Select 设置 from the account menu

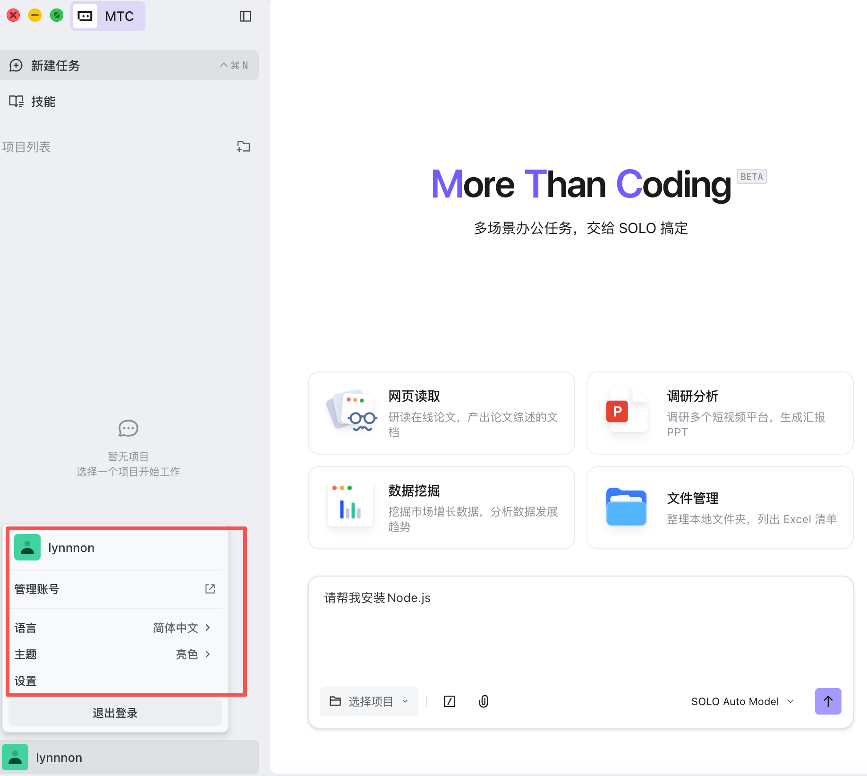[x=25, y=681]
